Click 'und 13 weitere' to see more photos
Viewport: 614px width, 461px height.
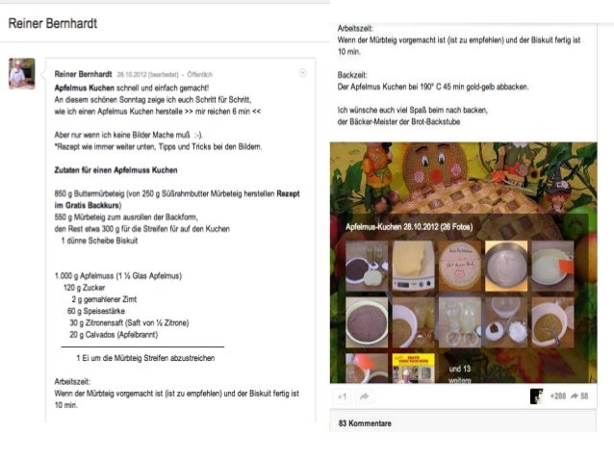(x=460, y=374)
